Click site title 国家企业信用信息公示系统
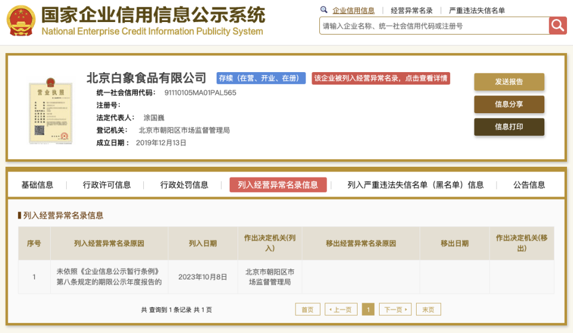The height and width of the screenshot is (333, 573). point(153,14)
